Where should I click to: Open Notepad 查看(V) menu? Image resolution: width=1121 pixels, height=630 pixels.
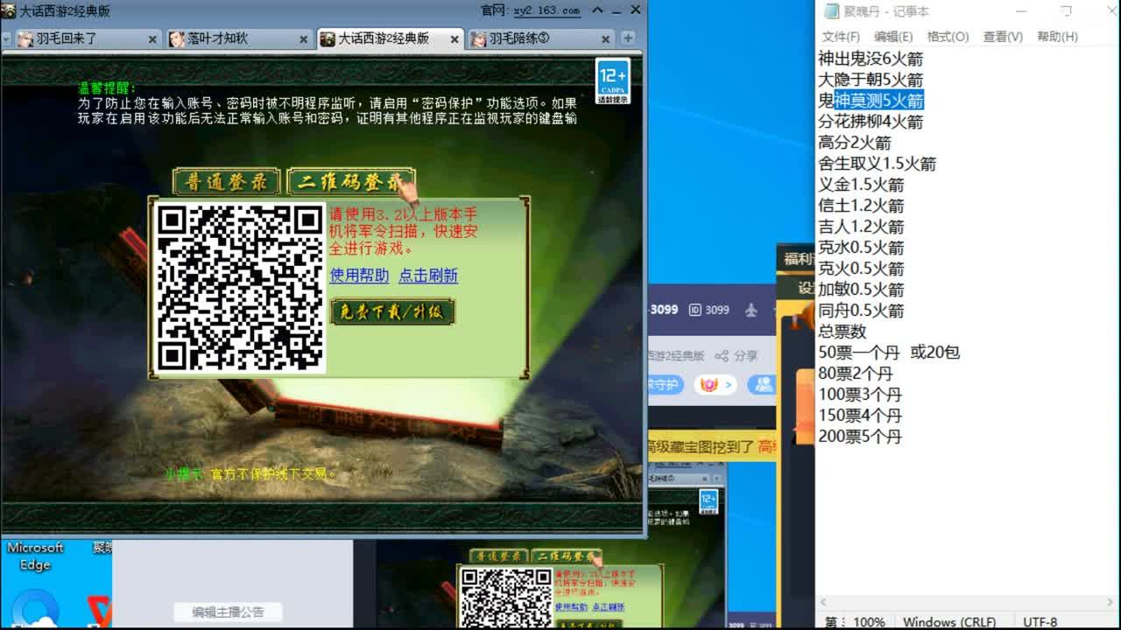click(x=1003, y=37)
